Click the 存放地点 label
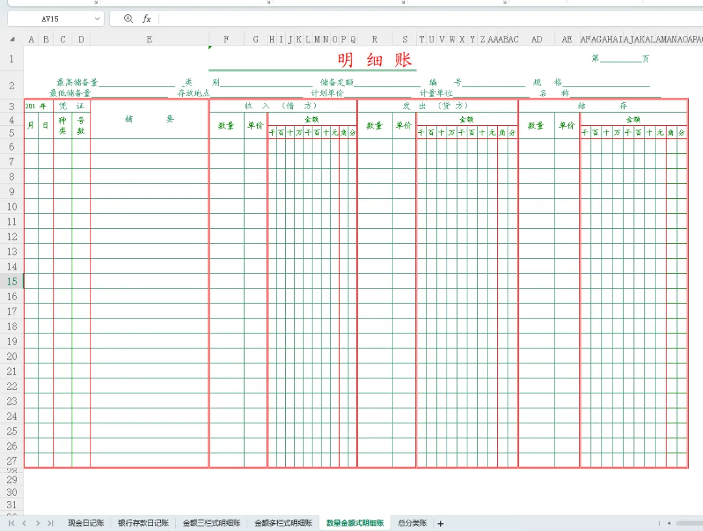The image size is (703, 531). click(x=194, y=93)
